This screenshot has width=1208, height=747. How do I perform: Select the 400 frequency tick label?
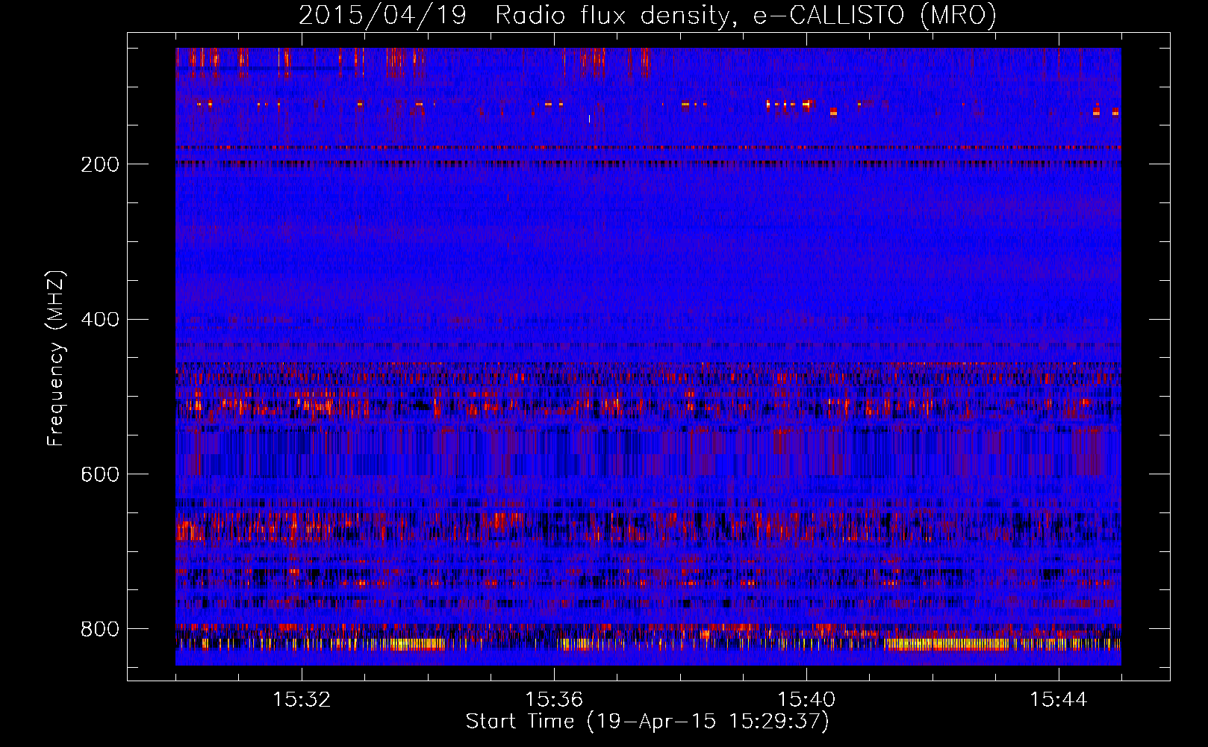(x=100, y=320)
